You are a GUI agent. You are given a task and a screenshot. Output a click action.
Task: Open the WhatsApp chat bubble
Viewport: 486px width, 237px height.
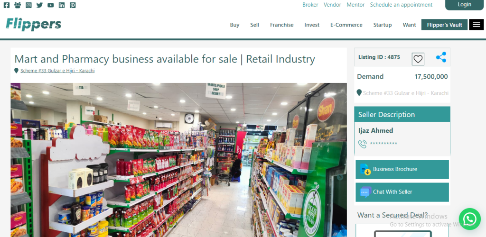coord(469,219)
